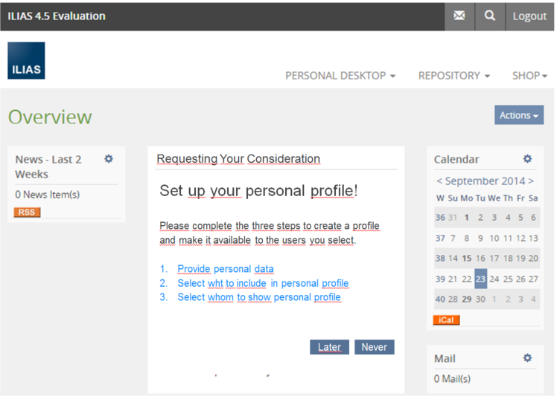Select highlighted day 23 in calendar
Viewport: 557px width, 396px height.
[480, 279]
